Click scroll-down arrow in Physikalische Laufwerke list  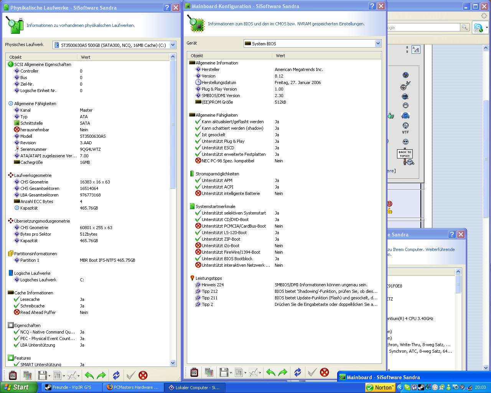tap(173, 363)
